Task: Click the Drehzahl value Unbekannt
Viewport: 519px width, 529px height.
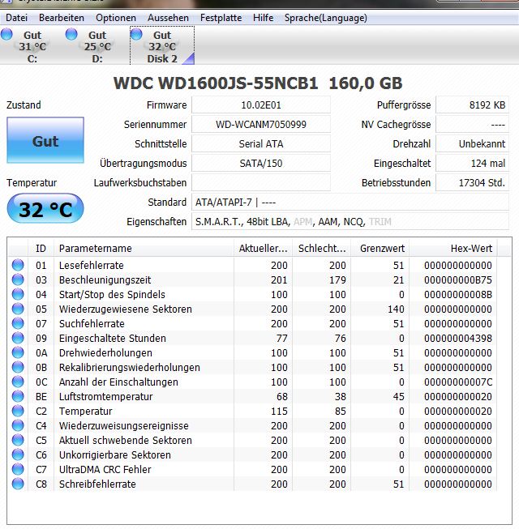Action: 473,144
